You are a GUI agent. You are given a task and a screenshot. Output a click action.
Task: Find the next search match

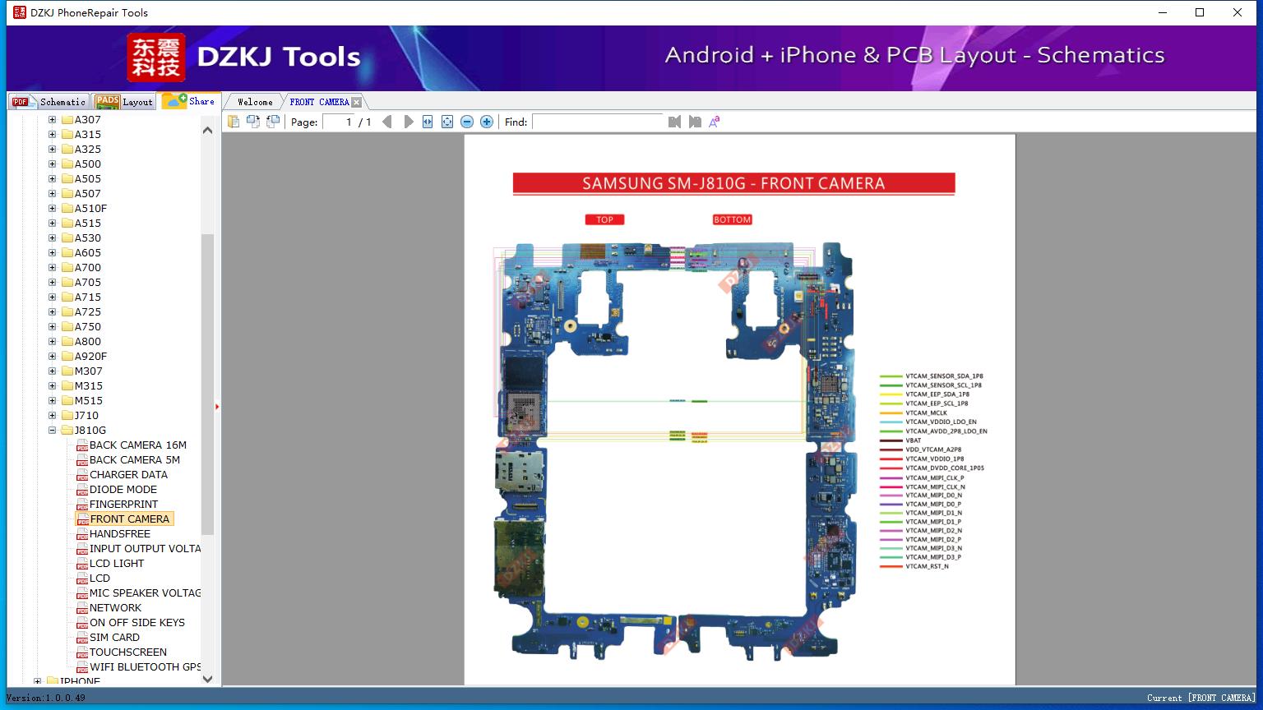695,122
